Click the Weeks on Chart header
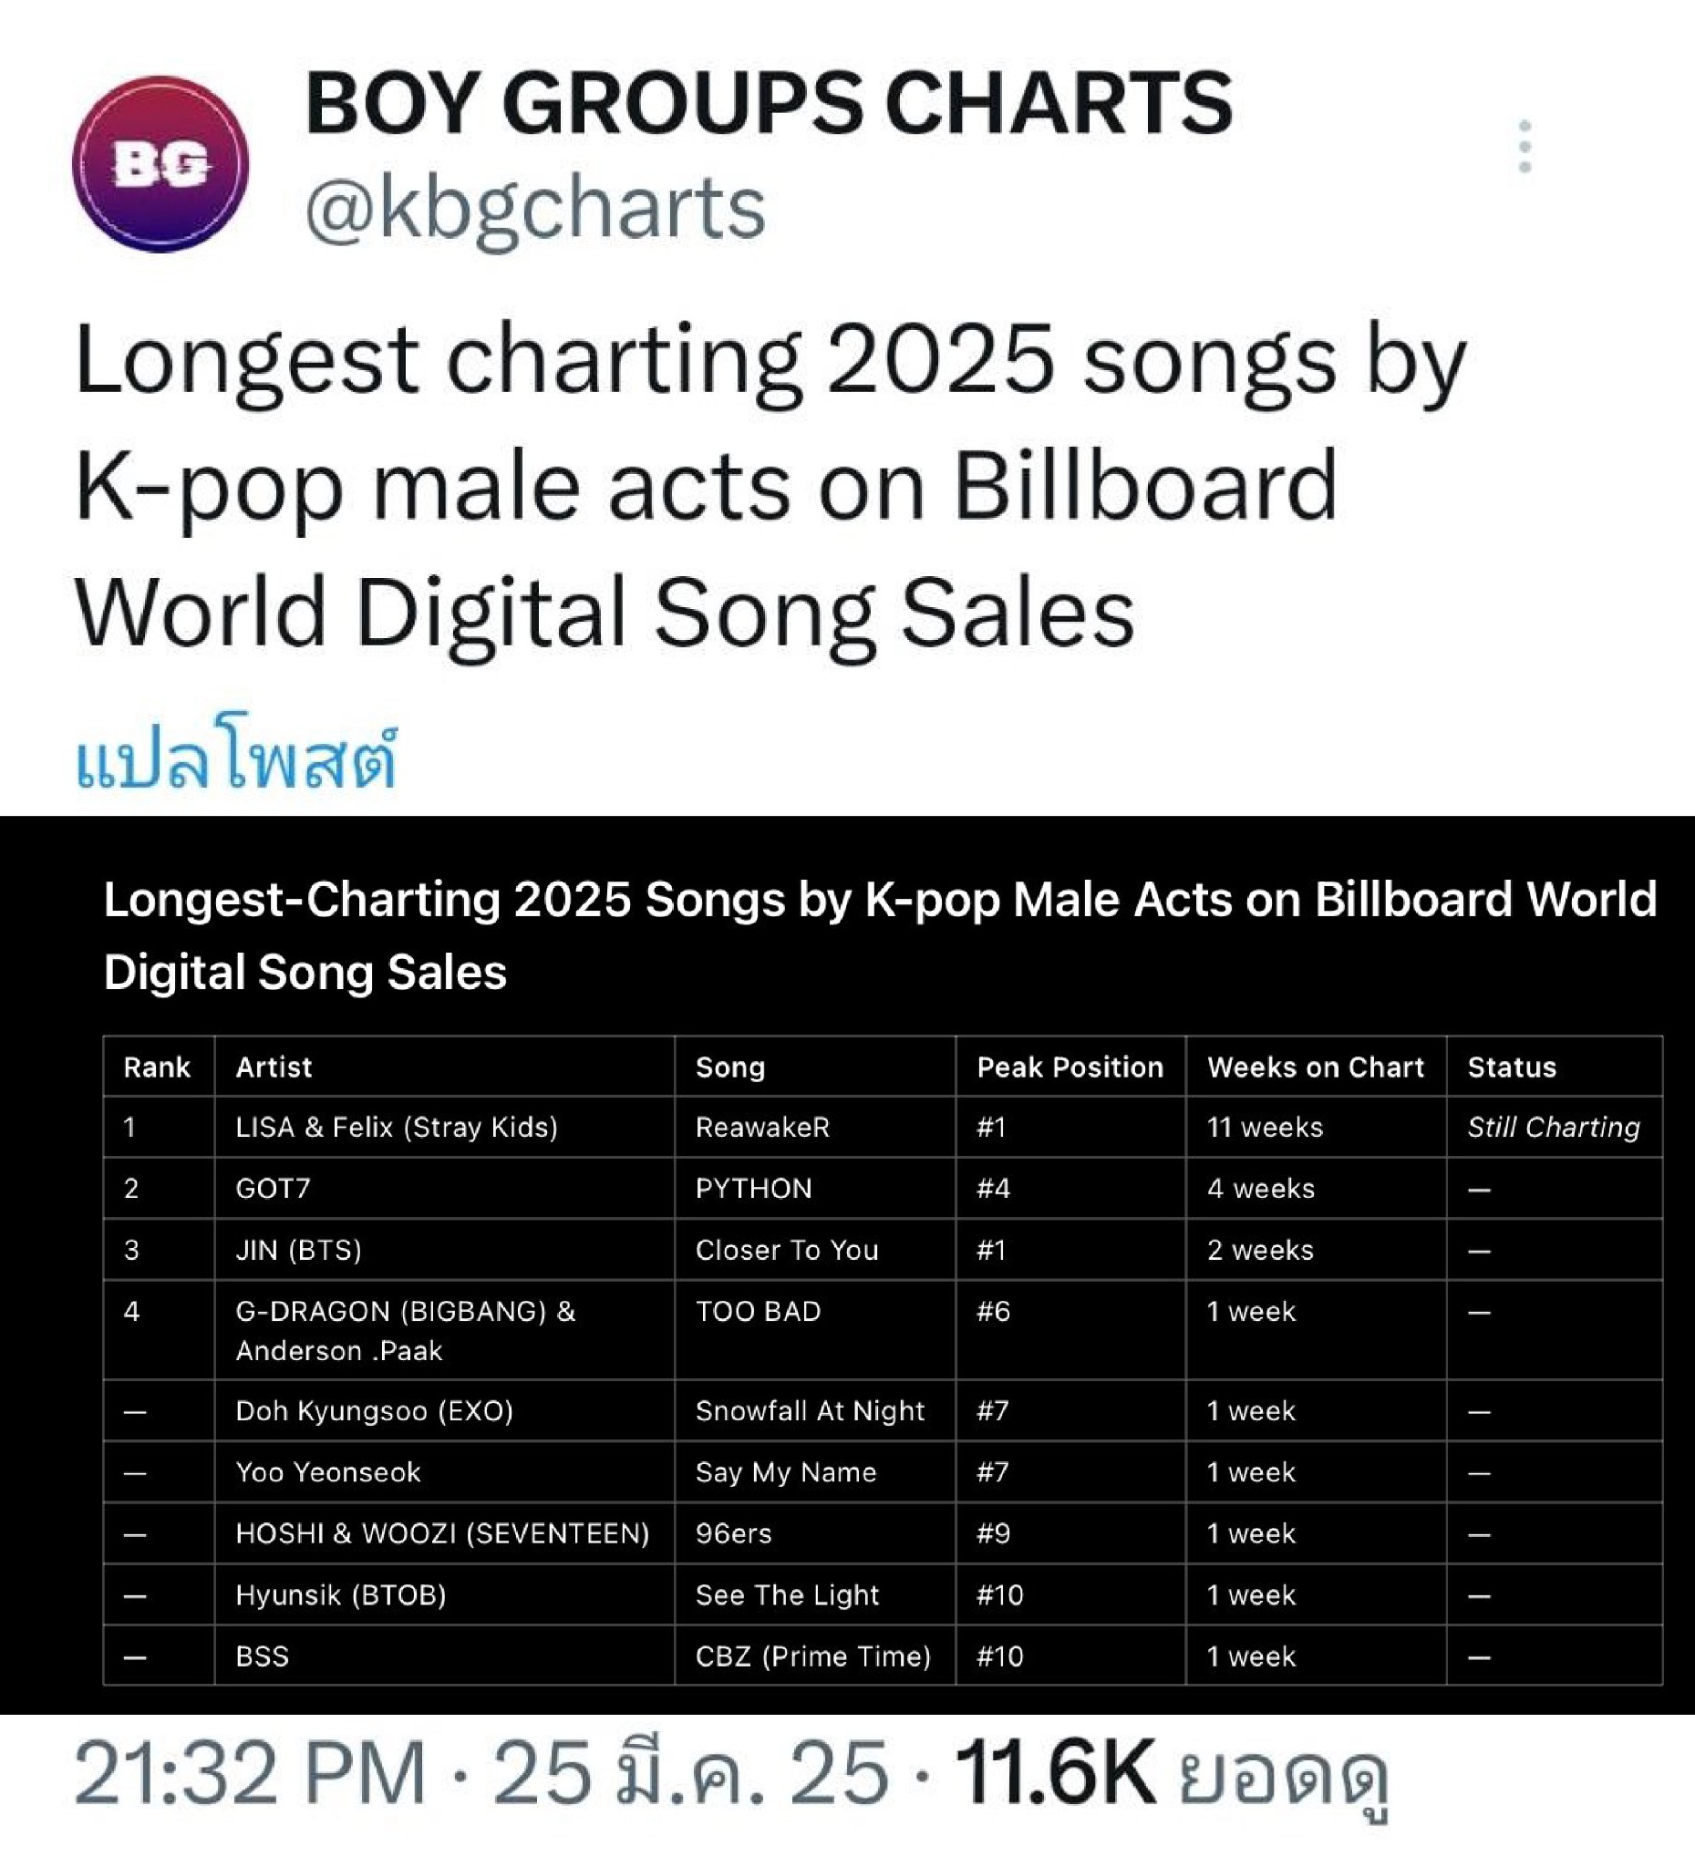 [x=1317, y=1066]
